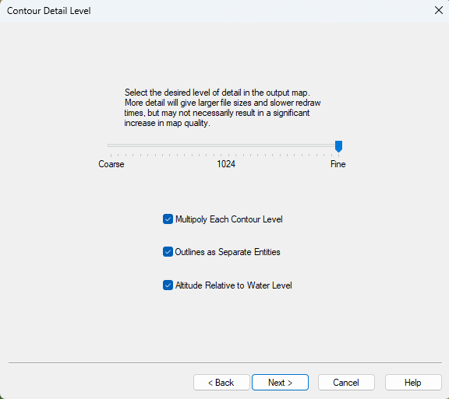Uncheck Multipoly Each Contour Level checkbox
This screenshot has height=399, width=449.
(x=168, y=219)
